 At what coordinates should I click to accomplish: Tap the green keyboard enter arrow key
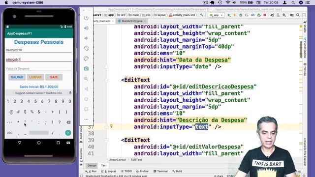68,133
